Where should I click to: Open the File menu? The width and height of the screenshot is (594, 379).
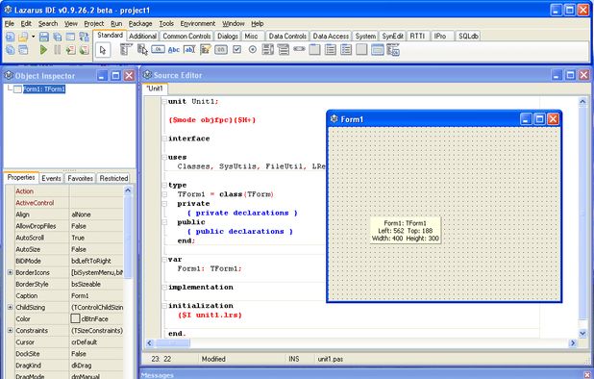[x=9, y=23]
